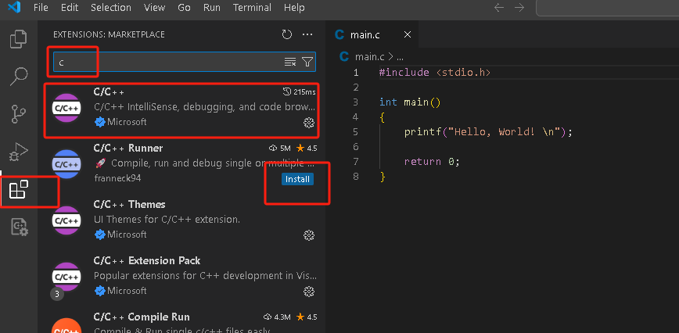The width and height of the screenshot is (679, 333).
Task: Refresh the extensions marketplace list
Action: (287, 34)
